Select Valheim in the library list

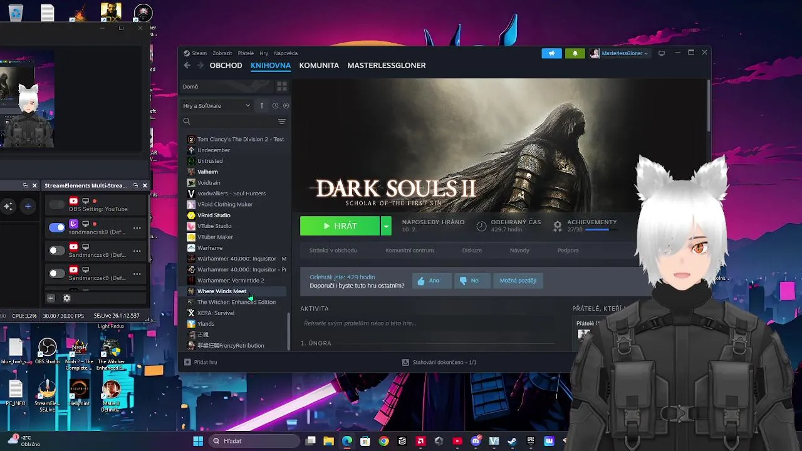coord(207,172)
